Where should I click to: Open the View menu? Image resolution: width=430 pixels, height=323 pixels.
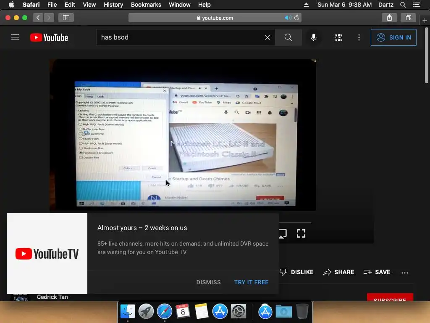(x=89, y=5)
